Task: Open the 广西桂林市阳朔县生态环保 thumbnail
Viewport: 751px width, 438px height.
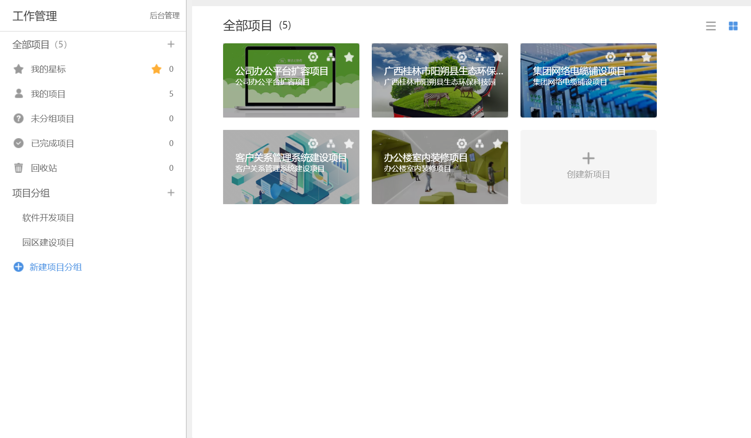Action: pos(440,80)
